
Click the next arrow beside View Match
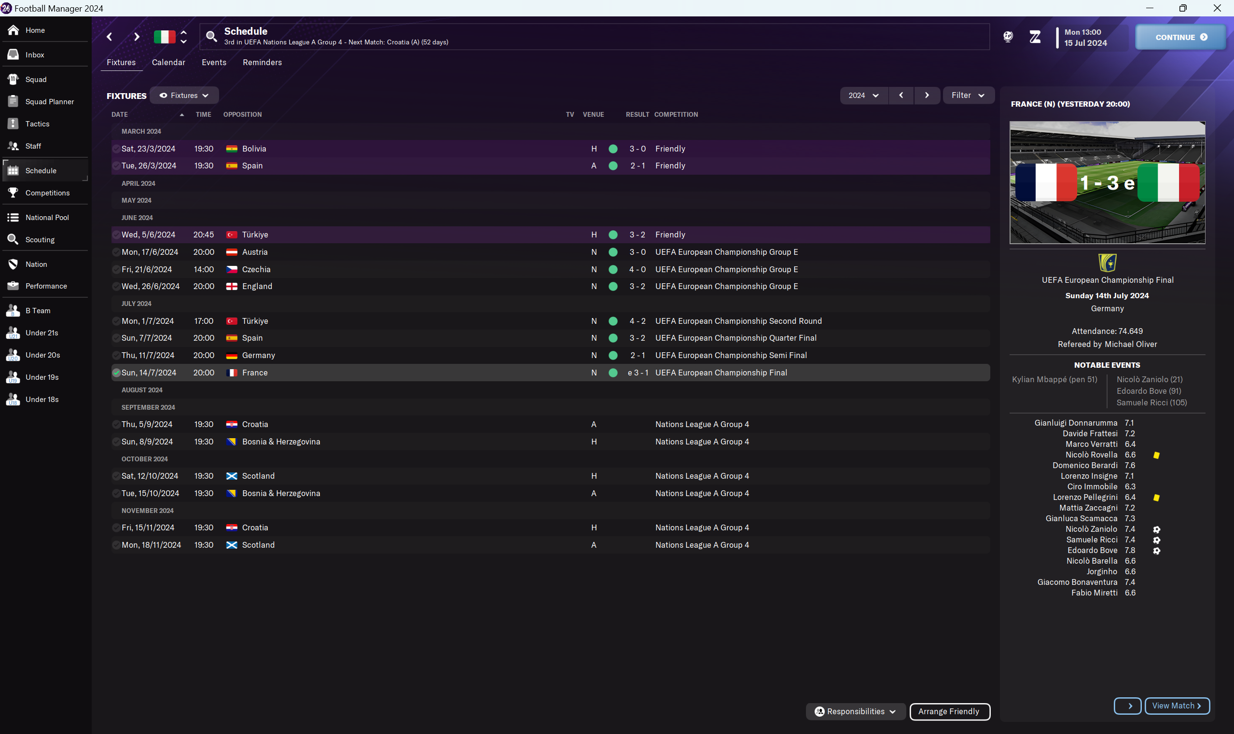click(x=1128, y=706)
